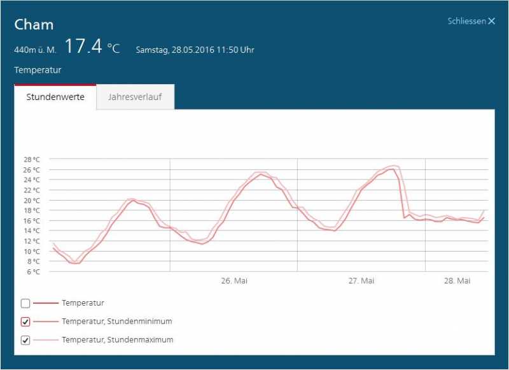Viewport: 509px width, 370px height.
Task: Enable the Temperatur checkbox
Action: [x=25, y=303]
